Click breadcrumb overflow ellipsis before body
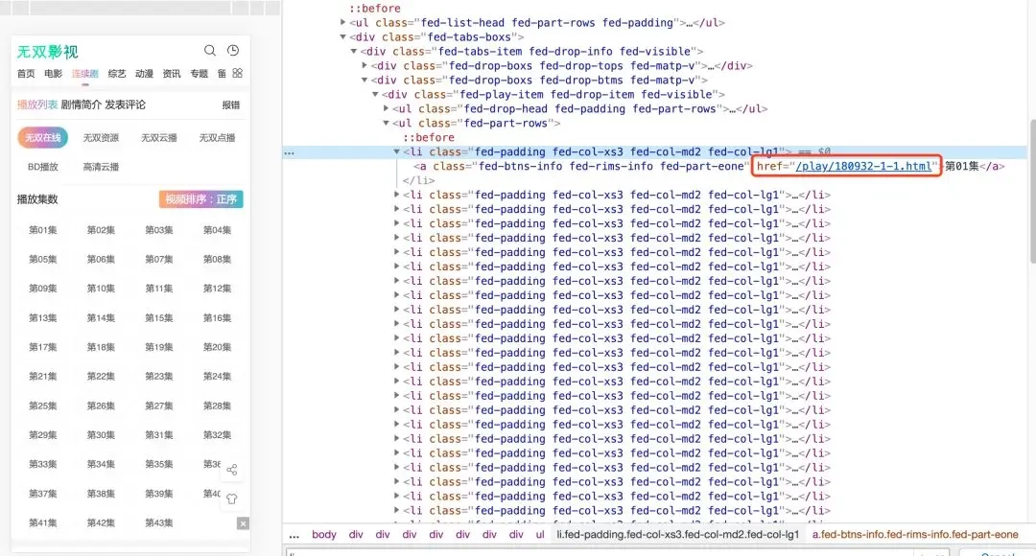 (294, 535)
